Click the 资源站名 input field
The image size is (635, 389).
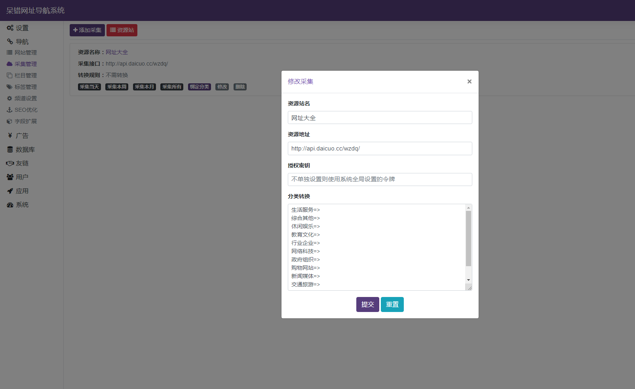click(x=380, y=118)
